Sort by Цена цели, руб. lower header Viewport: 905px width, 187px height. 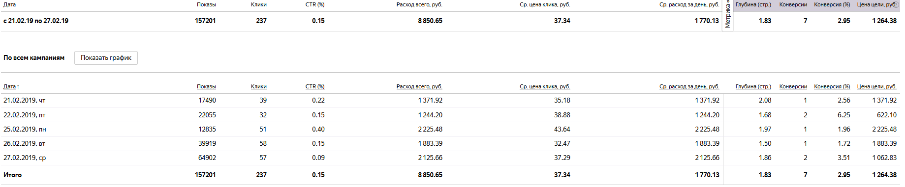[x=877, y=86]
